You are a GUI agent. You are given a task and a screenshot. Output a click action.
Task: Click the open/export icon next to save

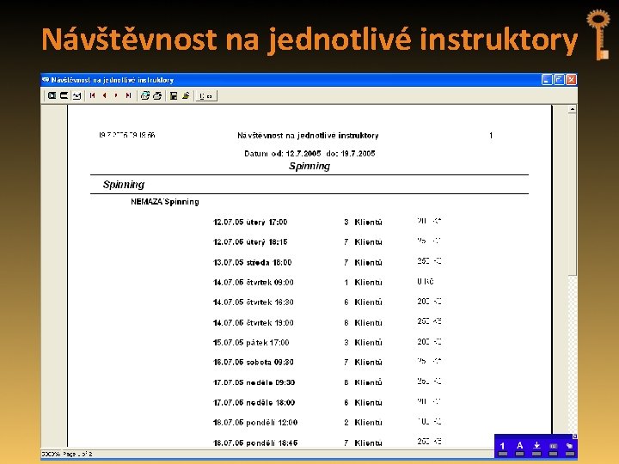[186, 95]
